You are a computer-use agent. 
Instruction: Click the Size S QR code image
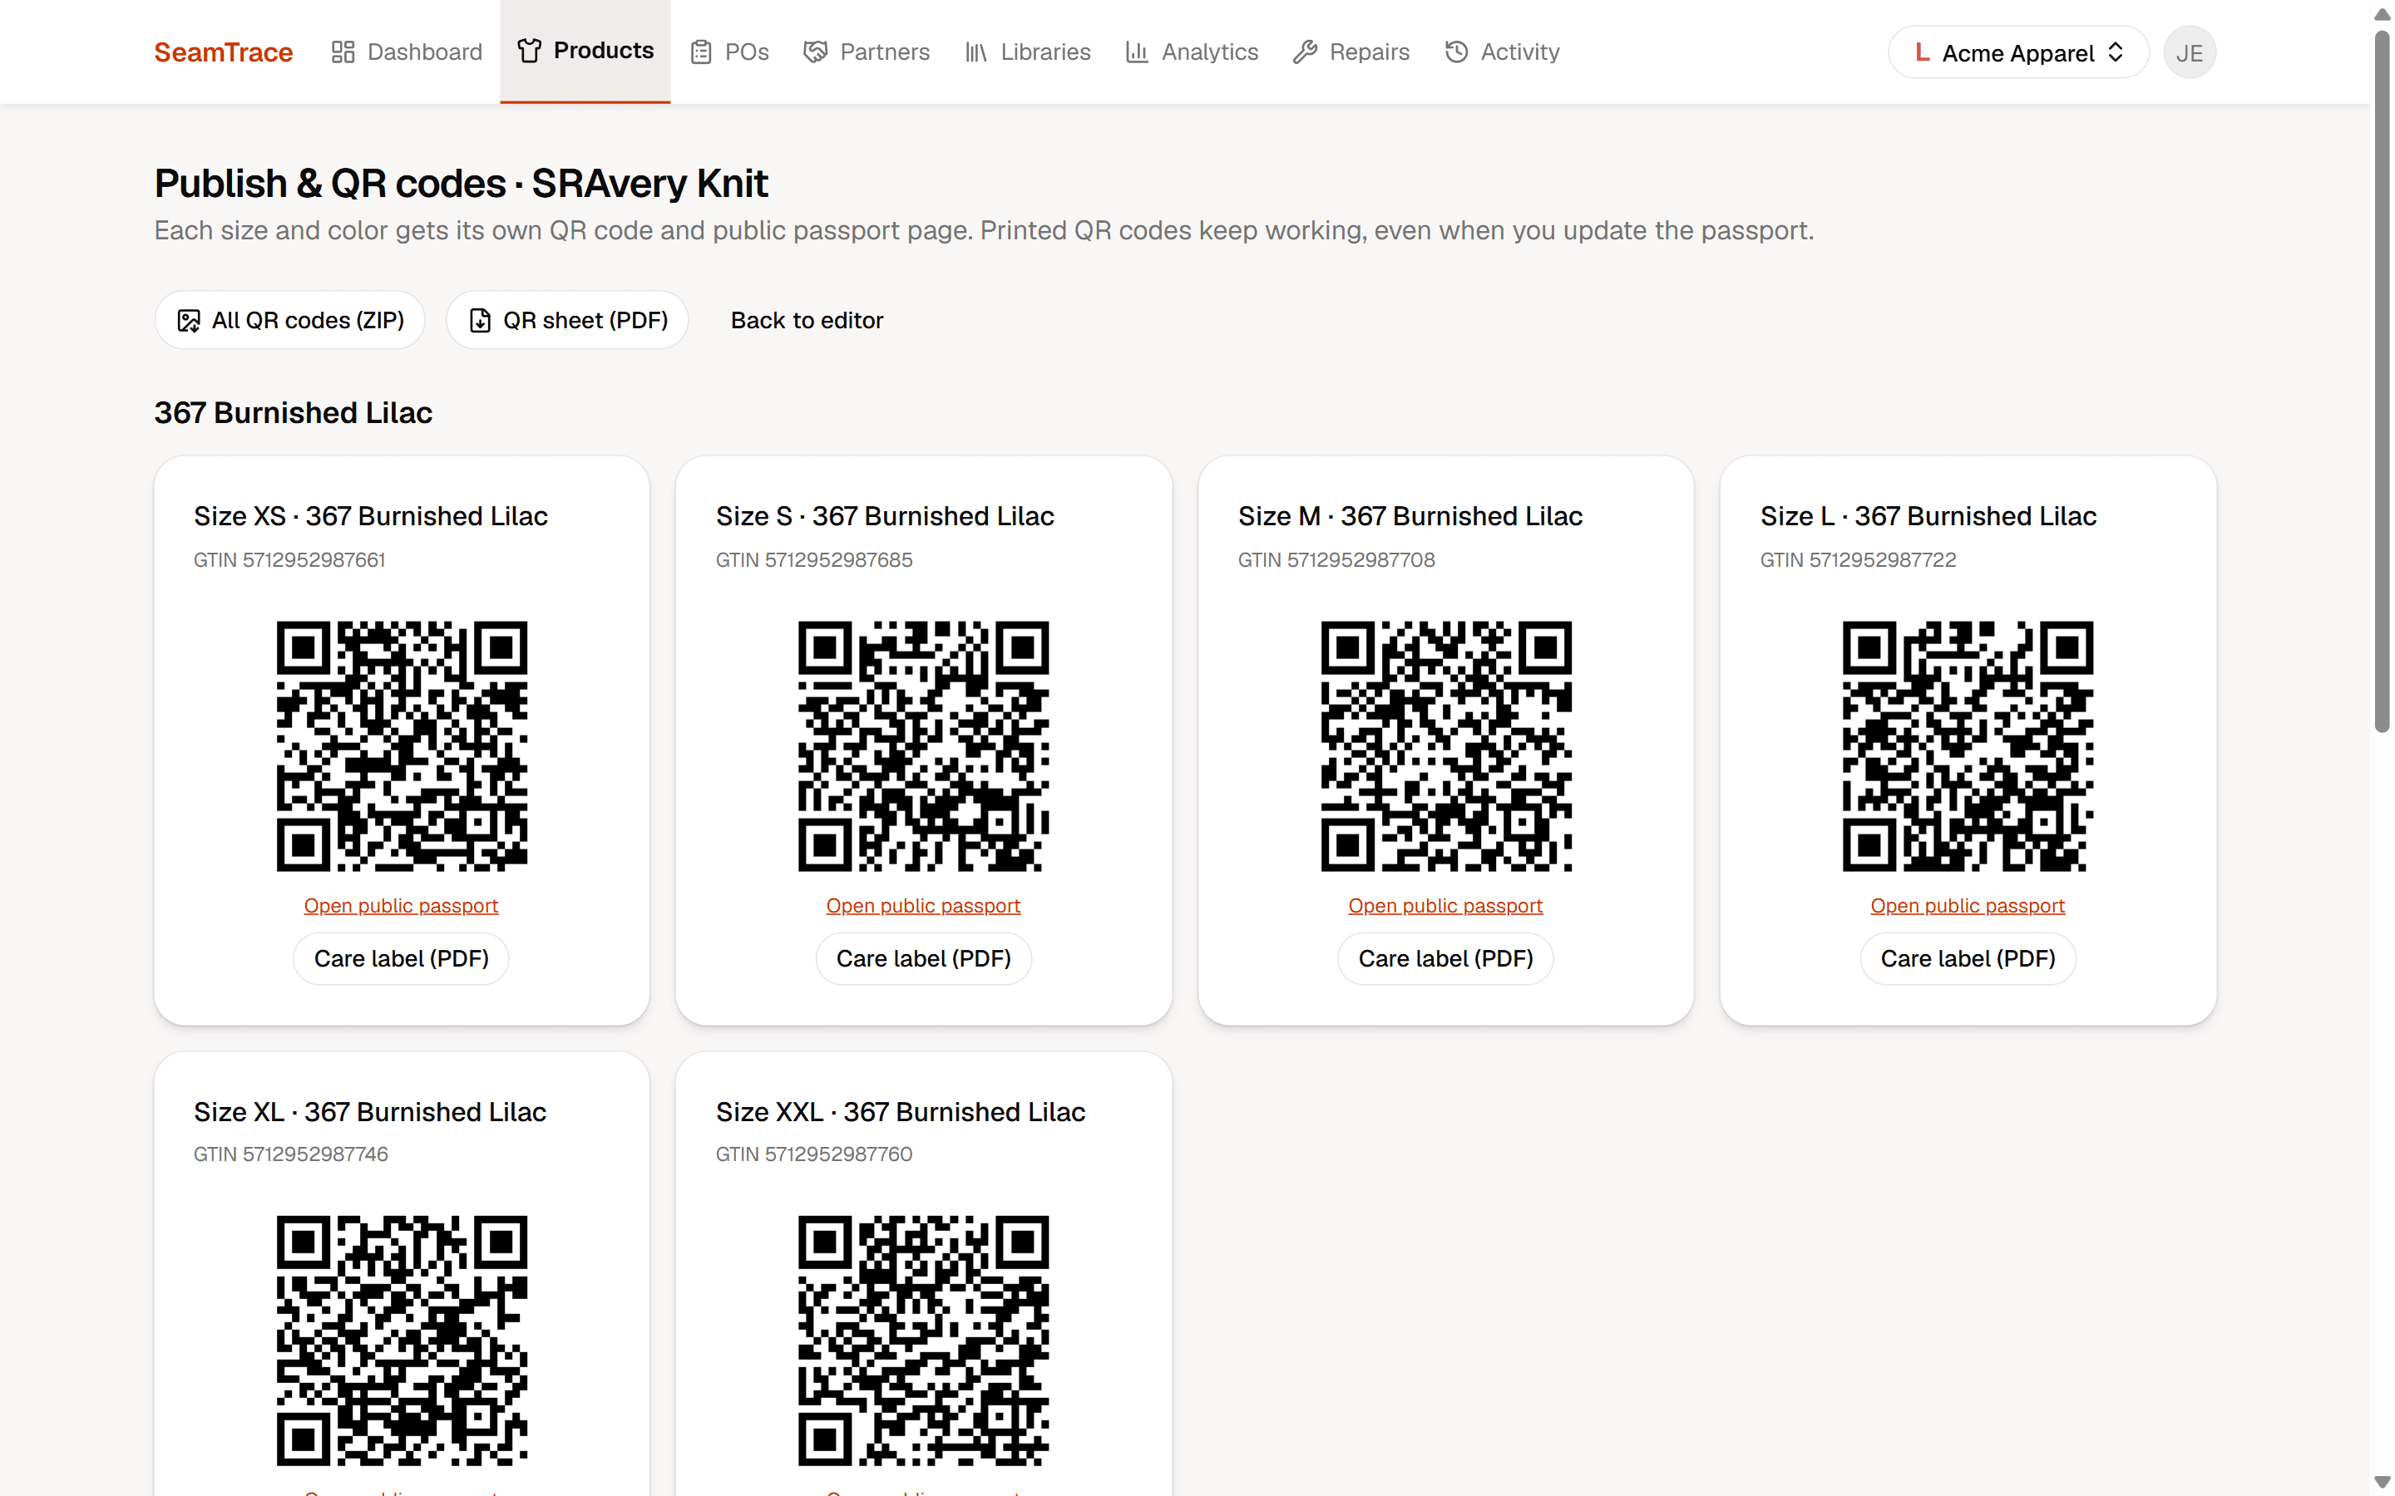tap(923, 746)
